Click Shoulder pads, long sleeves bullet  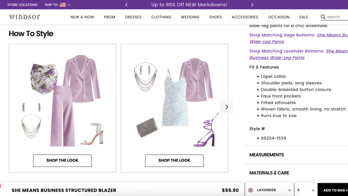pos(291,83)
